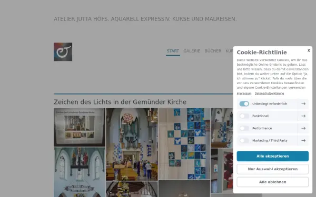Screen dimensions: 316x197
Task: Open the information board photo thumbnail
Action: pyautogui.click(x=80, y=127)
